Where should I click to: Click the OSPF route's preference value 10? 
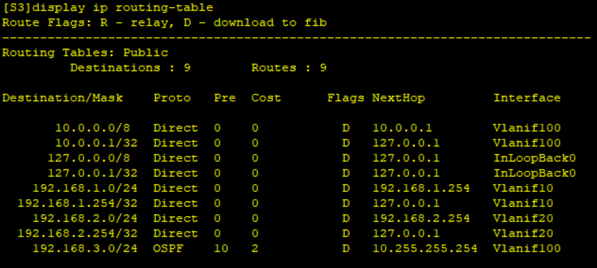coord(221,249)
